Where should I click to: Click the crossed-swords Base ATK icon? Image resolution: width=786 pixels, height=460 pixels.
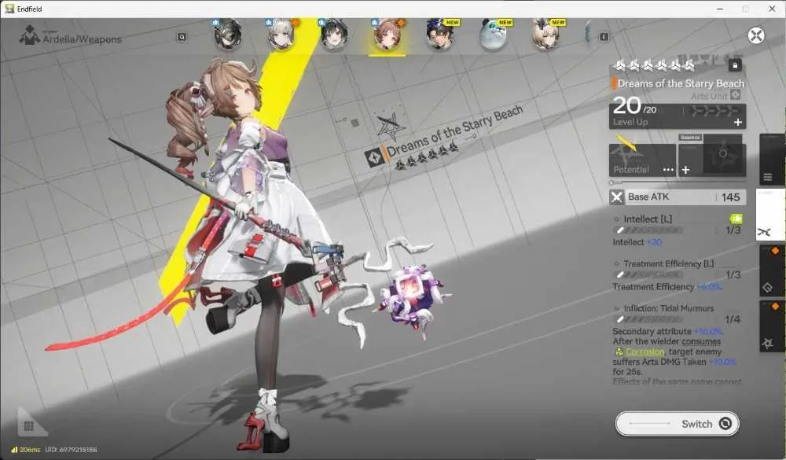[616, 197]
